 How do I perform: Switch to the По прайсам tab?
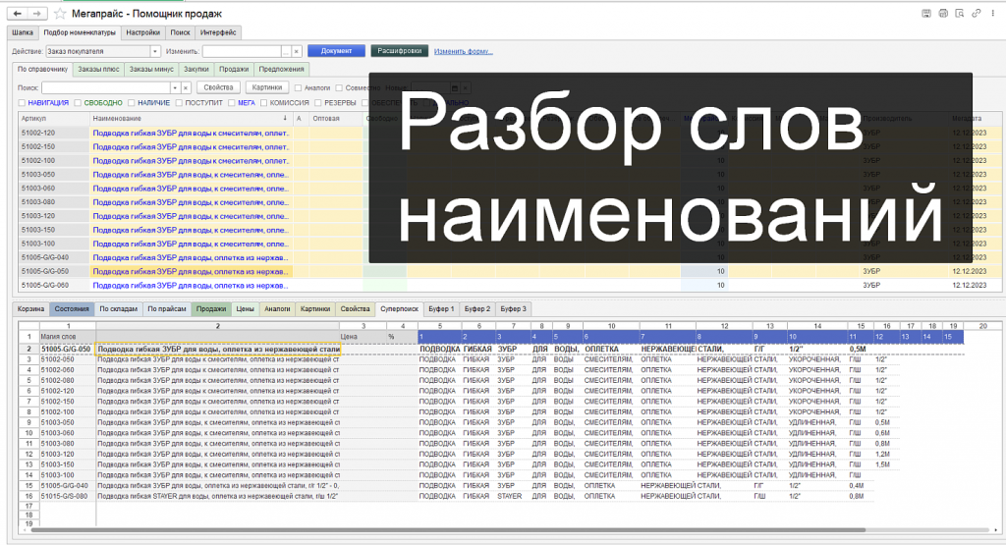(x=167, y=309)
